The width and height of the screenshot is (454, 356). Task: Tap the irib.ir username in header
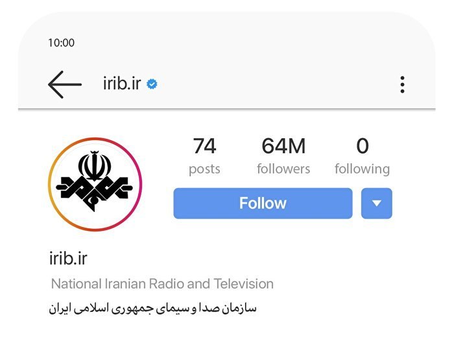pos(122,84)
